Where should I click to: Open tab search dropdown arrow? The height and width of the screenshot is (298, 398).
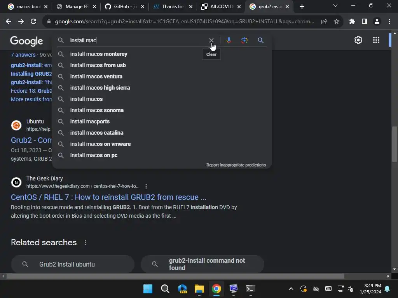[335, 5]
